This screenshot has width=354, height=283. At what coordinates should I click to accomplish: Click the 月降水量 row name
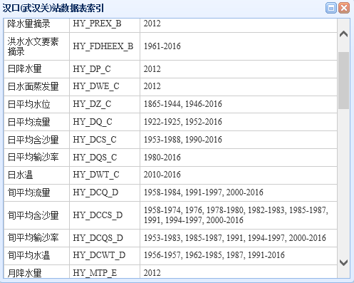pos(24,273)
